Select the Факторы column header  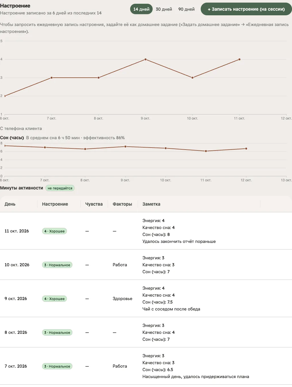coord(122,204)
